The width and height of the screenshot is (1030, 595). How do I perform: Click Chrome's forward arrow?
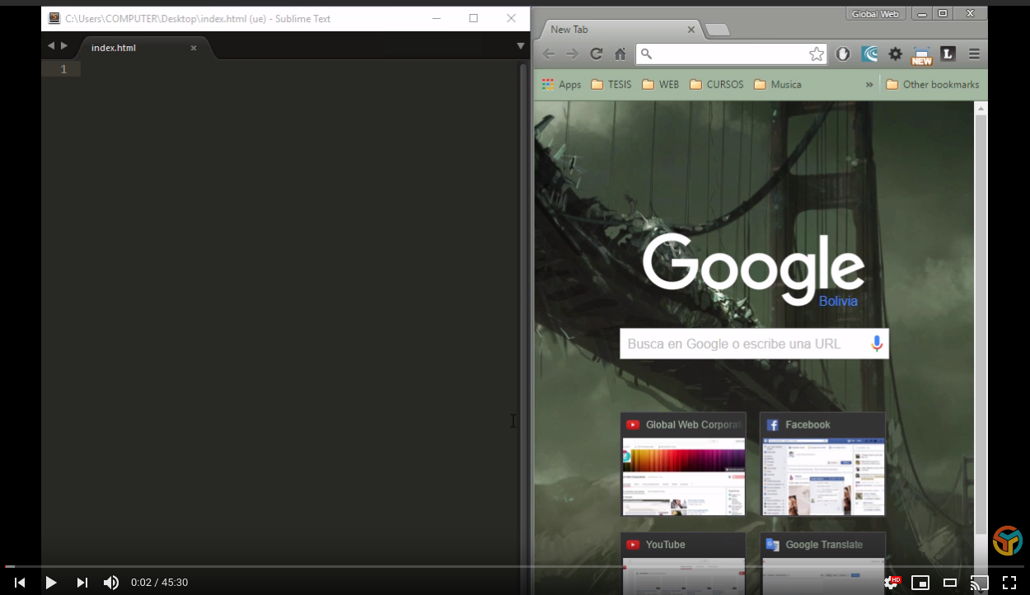point(572,54)
